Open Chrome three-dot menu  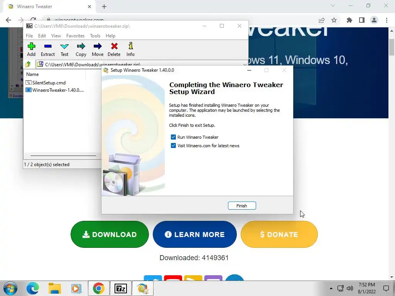387,20
